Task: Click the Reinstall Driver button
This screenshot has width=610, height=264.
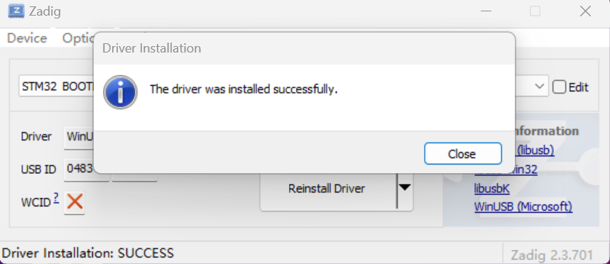Action: tap(328, 189)
